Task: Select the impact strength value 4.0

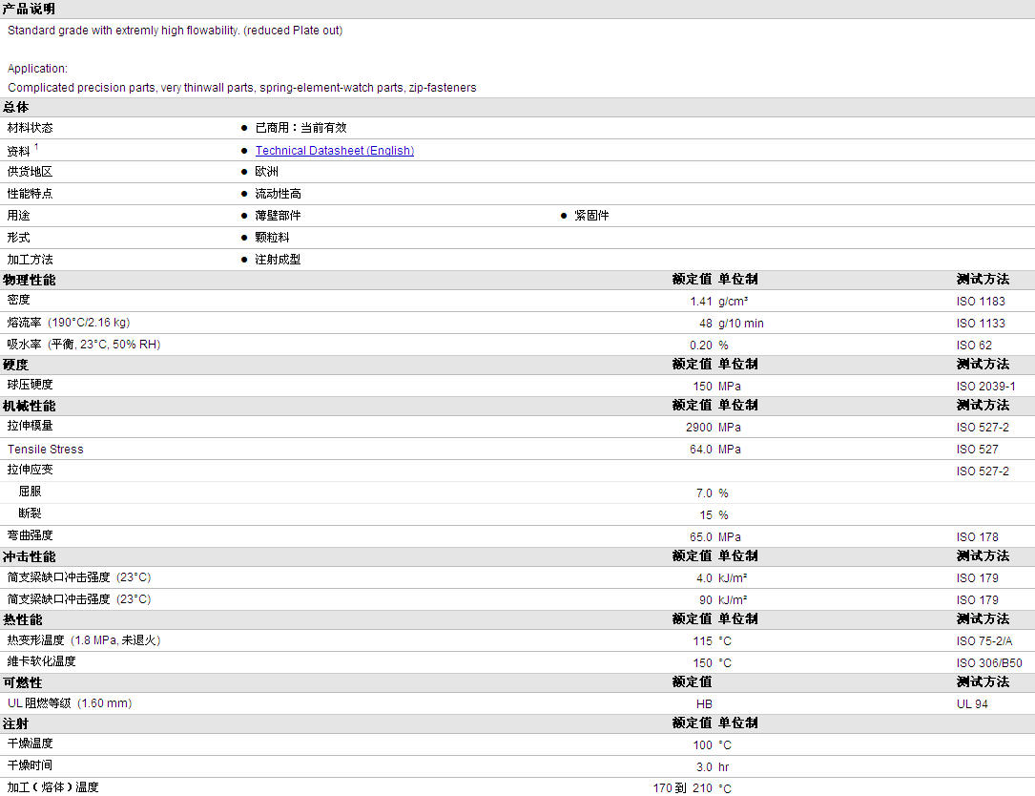Action: (704, 578)
